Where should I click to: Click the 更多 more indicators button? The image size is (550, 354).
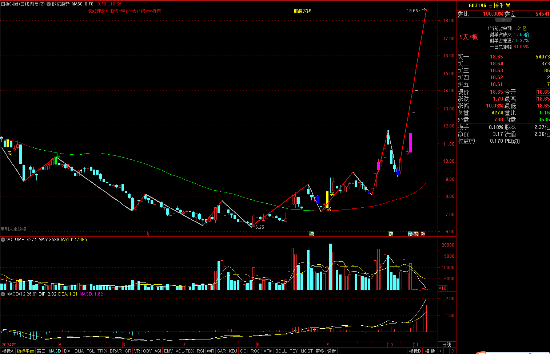pyautogui.click(x=320, y=351)
